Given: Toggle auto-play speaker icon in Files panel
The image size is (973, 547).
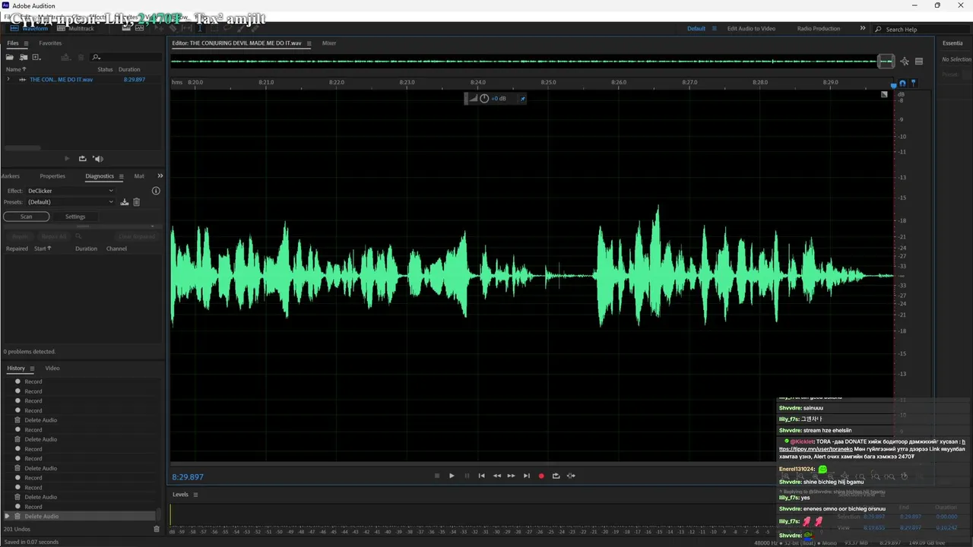Looking at the screenshot, I should pos(97,159).
